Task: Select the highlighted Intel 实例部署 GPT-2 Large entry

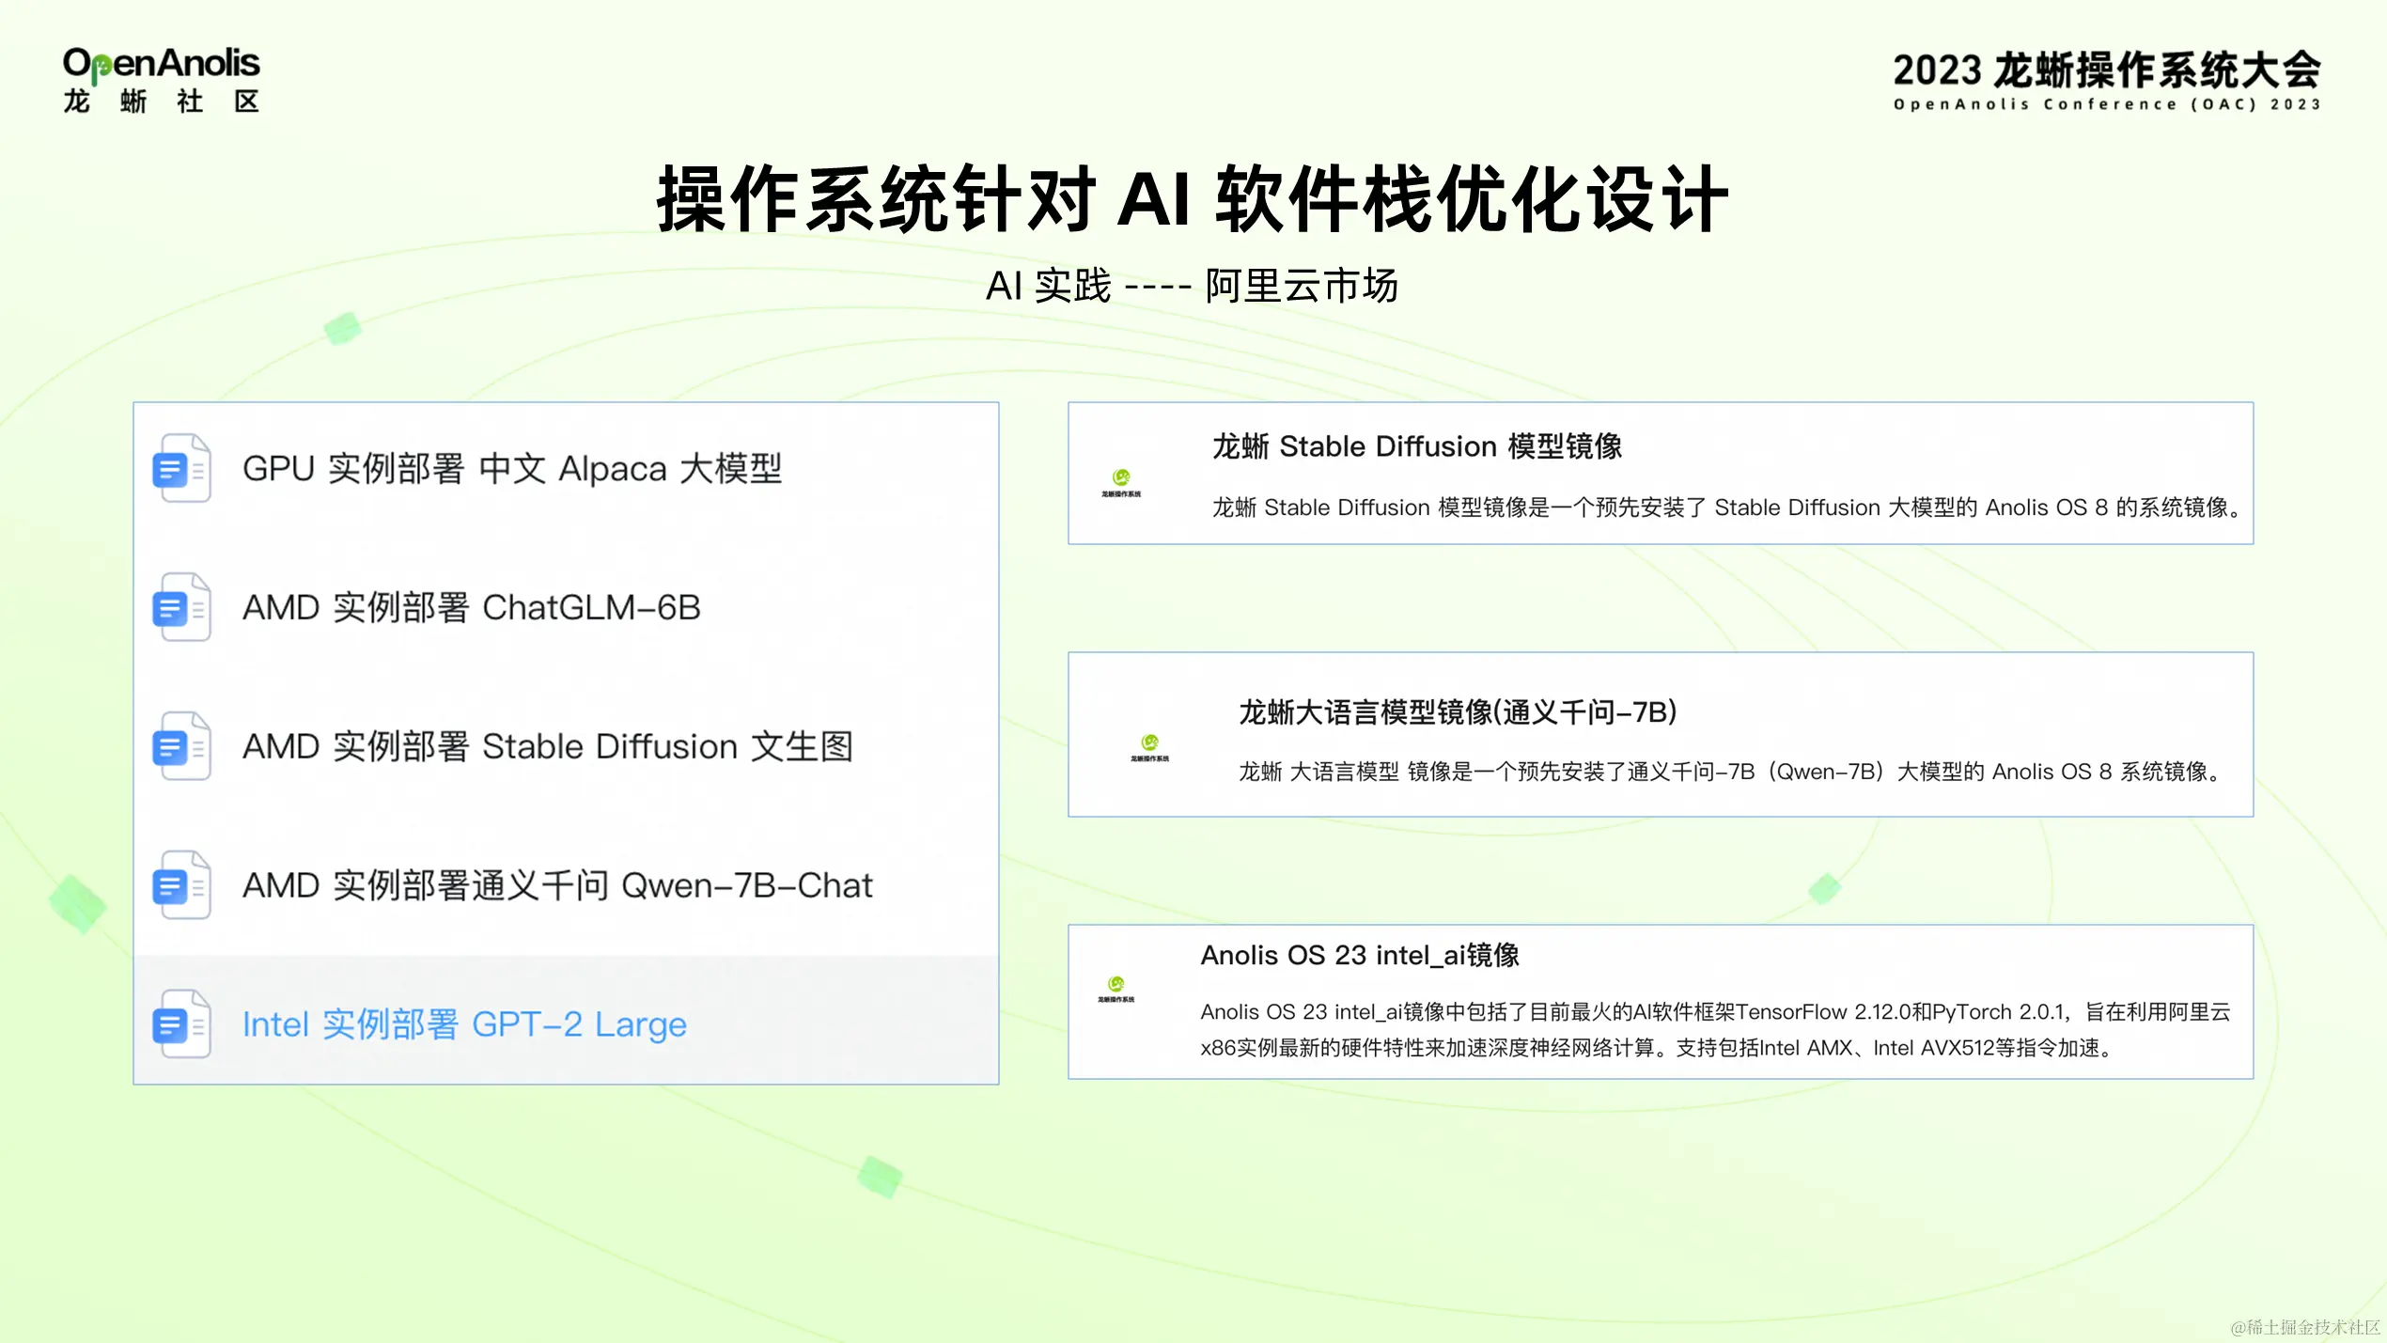Action: point(464,1024)
